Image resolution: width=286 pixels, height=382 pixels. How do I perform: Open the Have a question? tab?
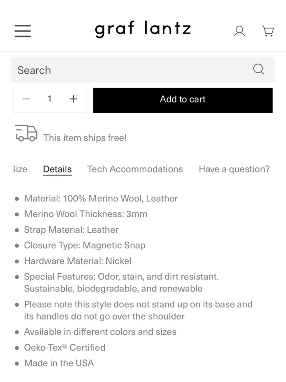(234, 169)
